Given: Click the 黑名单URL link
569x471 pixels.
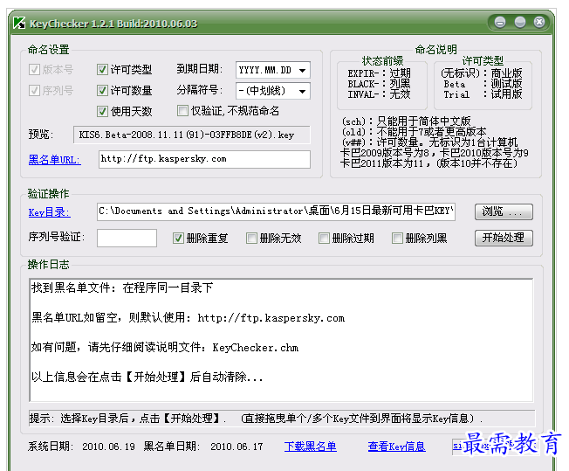Looking at the screenshot, I should [54, 160].
